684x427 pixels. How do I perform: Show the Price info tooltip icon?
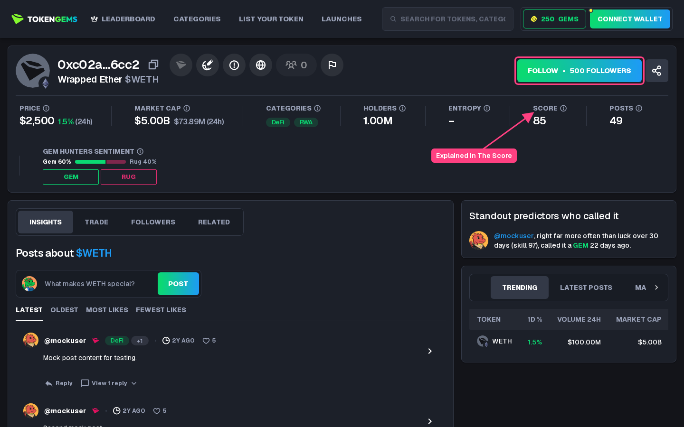coord(46,108)
